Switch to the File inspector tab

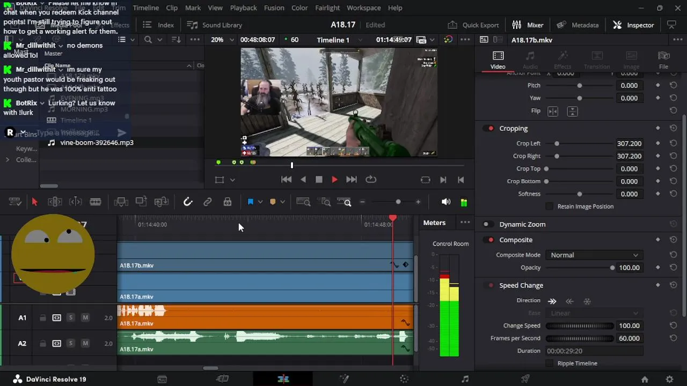[x=663, y=60]
